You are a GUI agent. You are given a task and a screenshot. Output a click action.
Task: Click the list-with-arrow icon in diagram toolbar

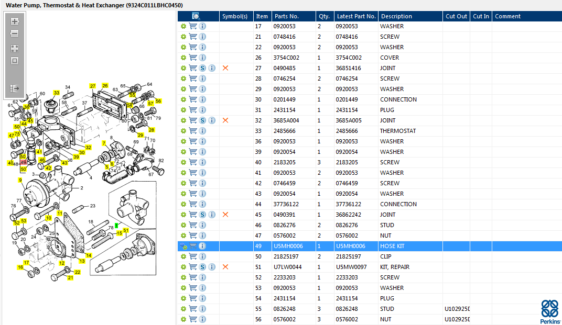[15, 88]
